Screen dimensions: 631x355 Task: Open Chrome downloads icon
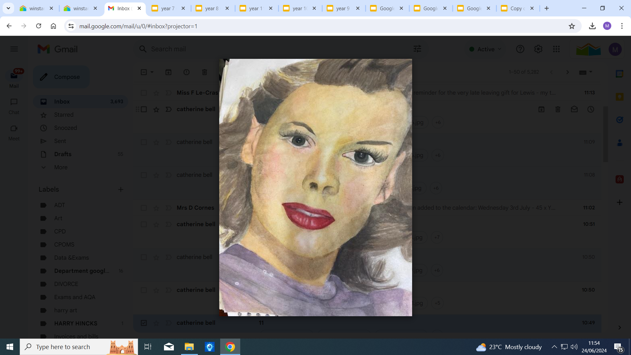[592, 26]
